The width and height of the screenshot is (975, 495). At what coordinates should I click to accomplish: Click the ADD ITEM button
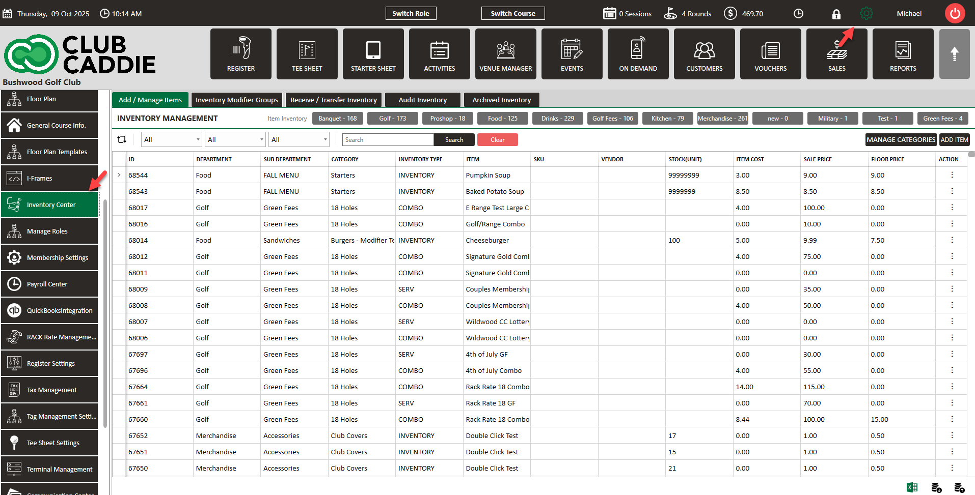click(x=954, y=139)
